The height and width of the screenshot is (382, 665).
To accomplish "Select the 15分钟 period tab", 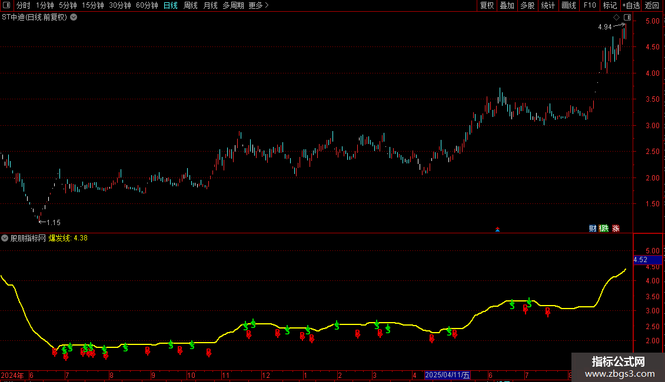I will [92, 5].
